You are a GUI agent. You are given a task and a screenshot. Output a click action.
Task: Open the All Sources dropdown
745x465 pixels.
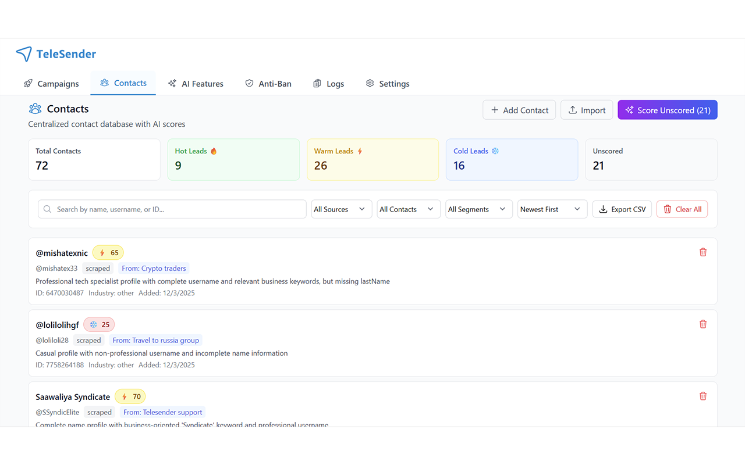click(341, 209)
